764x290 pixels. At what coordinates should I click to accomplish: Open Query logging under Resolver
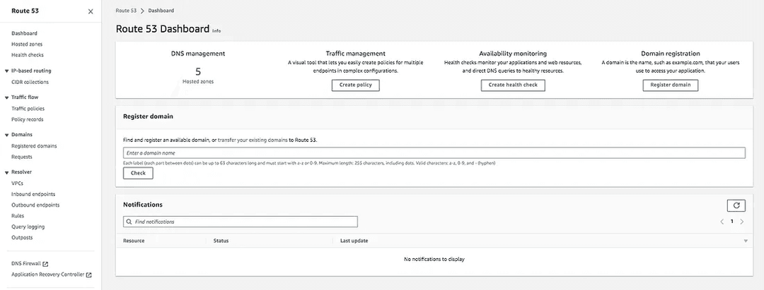(28, 227)
